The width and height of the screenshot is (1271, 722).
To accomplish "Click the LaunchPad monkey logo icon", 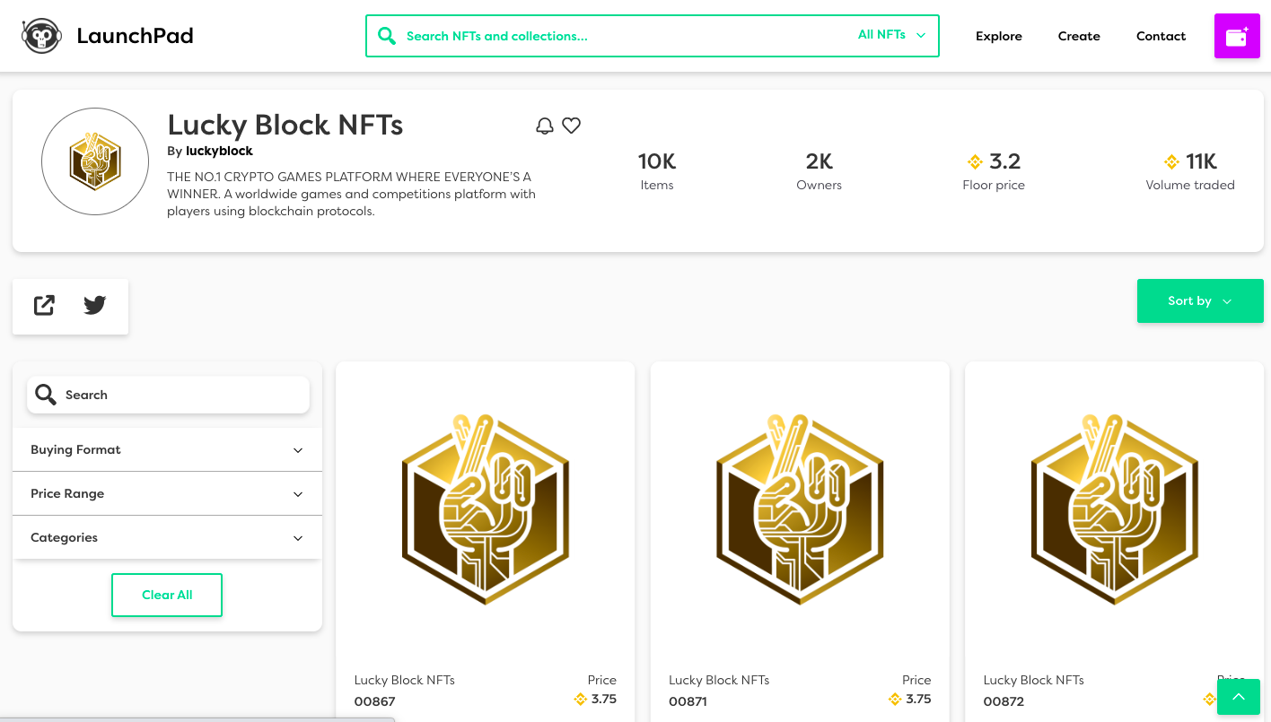I will coord(41,36).
